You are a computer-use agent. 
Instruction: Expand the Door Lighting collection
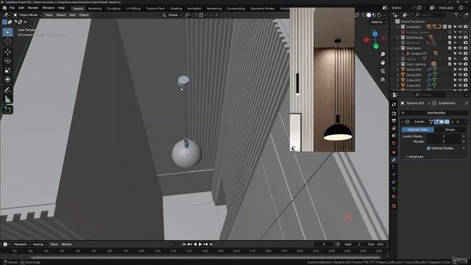click(398, 64)
